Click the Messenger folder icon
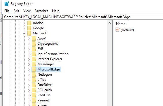163x106 pixels. point(34,64)
